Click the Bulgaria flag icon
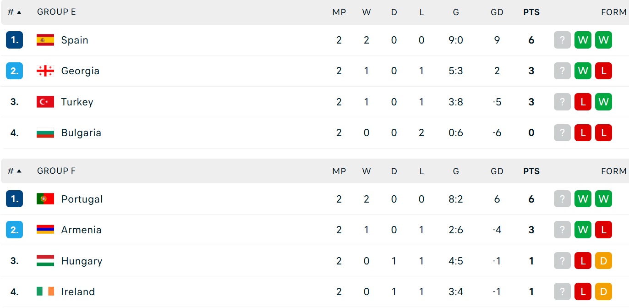This screenshot has height=308, width=629. point(45,132)
